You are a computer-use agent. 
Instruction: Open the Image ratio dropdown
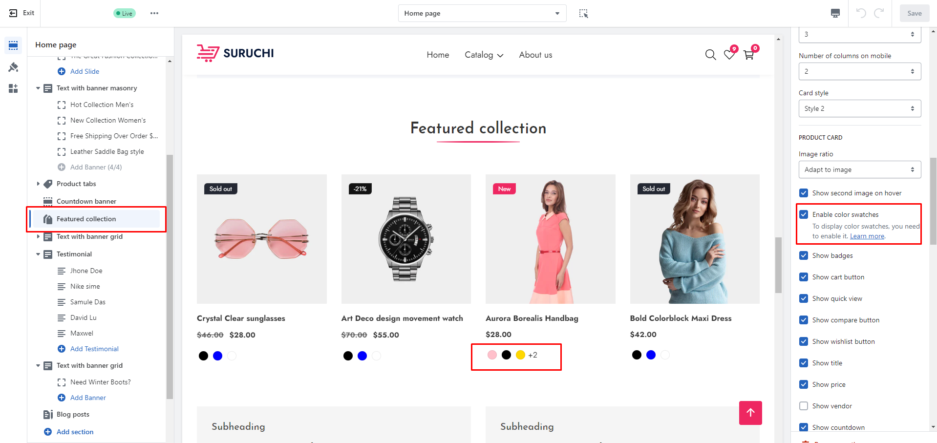click(x=859, y=169)
